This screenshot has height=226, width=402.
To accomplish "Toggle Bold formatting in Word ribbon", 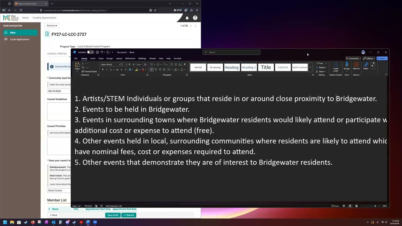I will coord(103,70).
